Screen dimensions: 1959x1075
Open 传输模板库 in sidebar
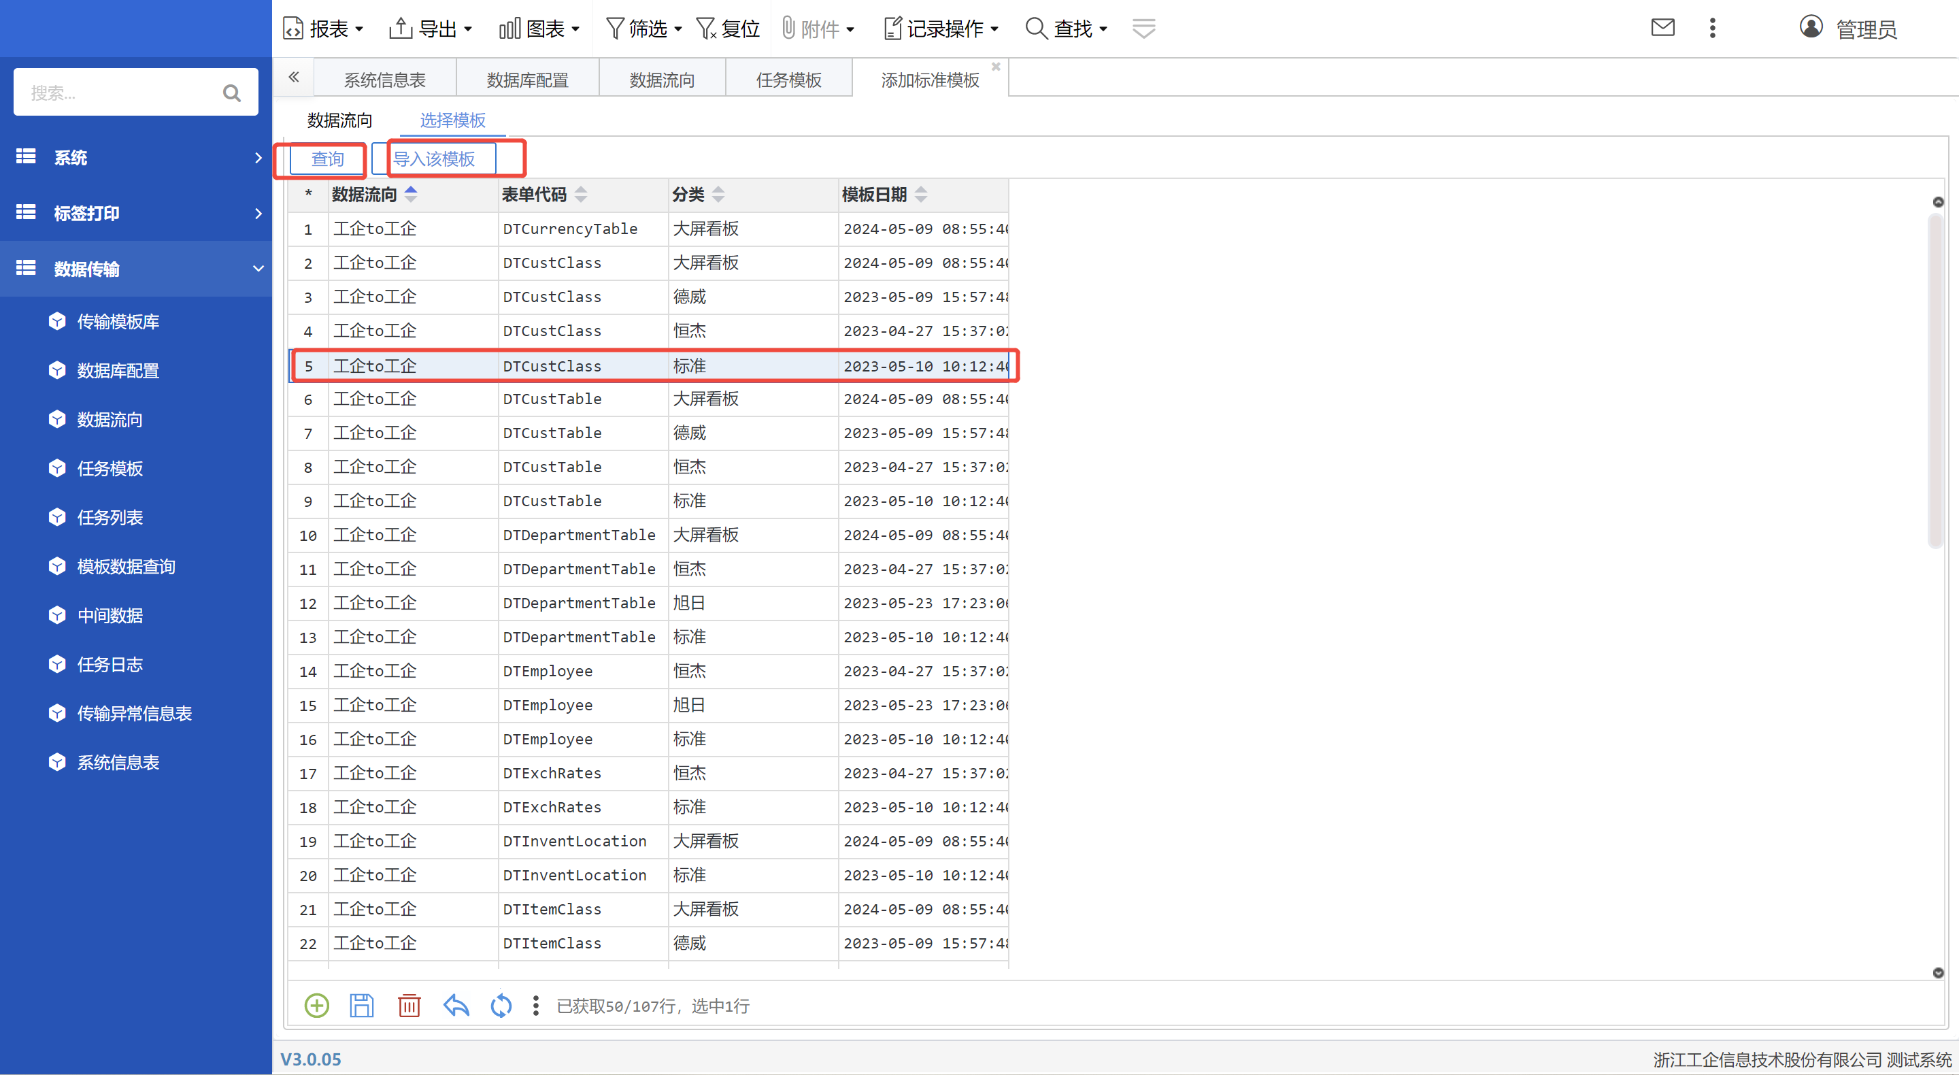(x=118, y=322)
